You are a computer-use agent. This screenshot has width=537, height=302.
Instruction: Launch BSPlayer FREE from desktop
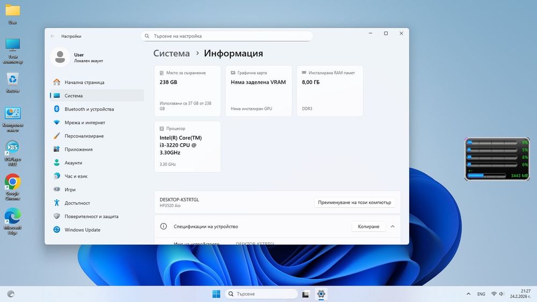(x=13, y=153)
